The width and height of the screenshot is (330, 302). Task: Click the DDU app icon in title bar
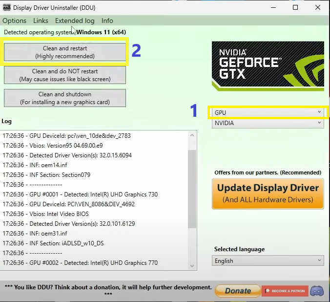[x=7, y=7]
